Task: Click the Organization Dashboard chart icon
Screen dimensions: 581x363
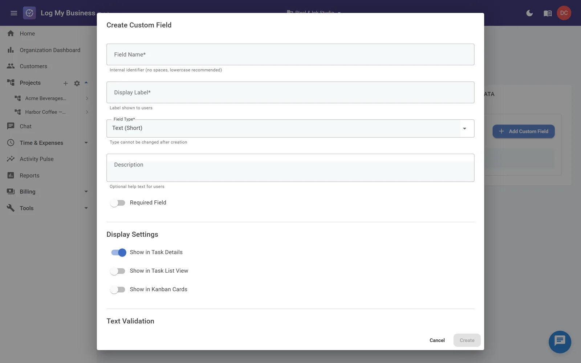Action: (x=11, y=50)
